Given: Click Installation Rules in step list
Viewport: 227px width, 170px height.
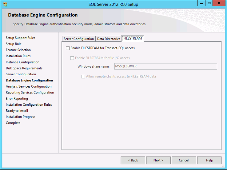Looking at the screenshot, I should click(x=18, y=56).
